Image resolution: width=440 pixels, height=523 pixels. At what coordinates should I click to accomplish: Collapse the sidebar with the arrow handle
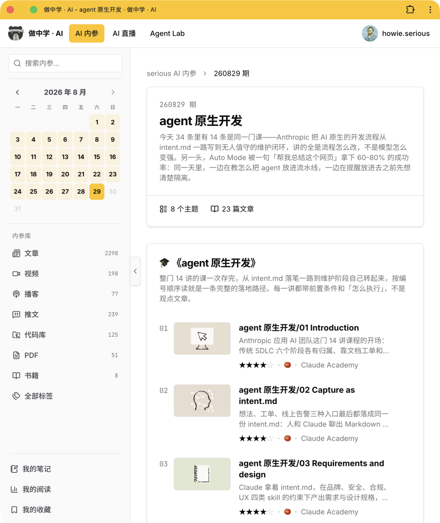[135, 271]
